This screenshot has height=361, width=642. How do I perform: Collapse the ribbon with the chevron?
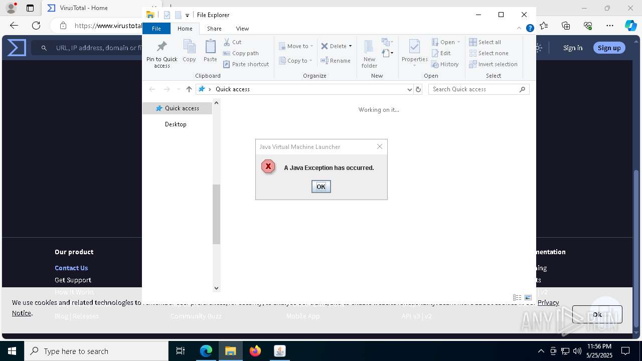click(519, 29)
